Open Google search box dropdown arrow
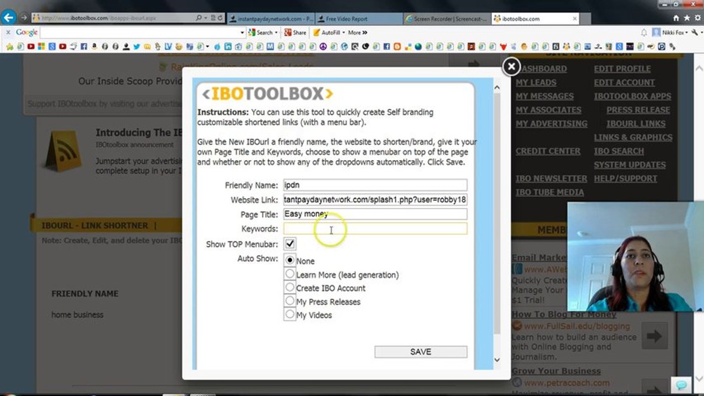Image resolution: width=704 pixels, height=396 pixels. 242,32
